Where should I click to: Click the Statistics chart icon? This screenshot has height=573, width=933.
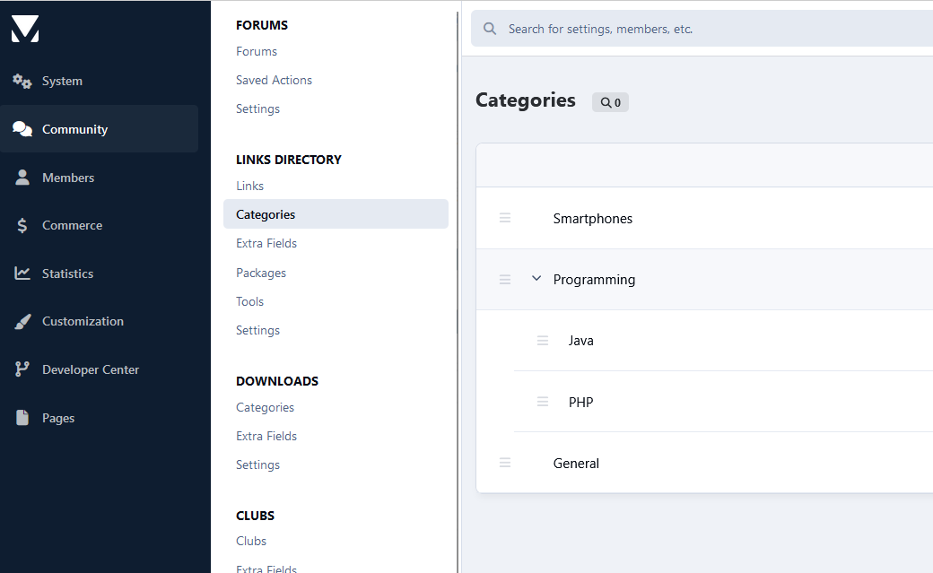(x=22, y=273)
